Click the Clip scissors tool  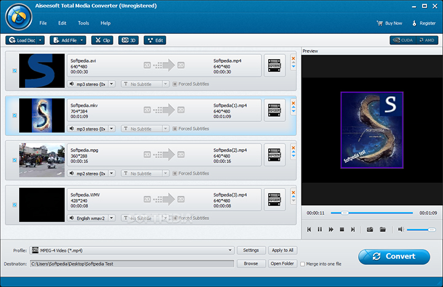click(102, 40)
